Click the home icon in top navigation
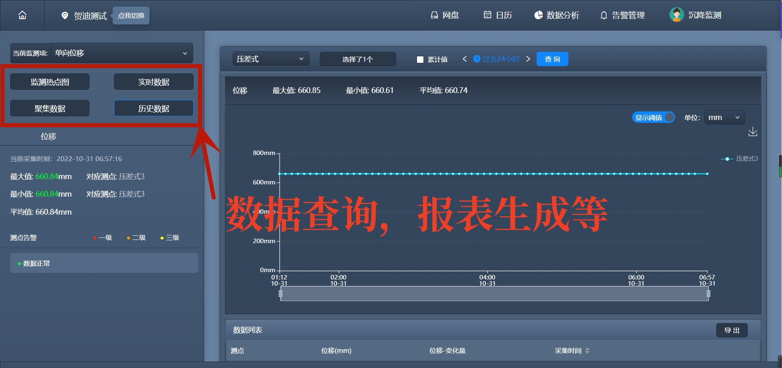This screenshot has width=782, height=368. [x=22, y=15]
